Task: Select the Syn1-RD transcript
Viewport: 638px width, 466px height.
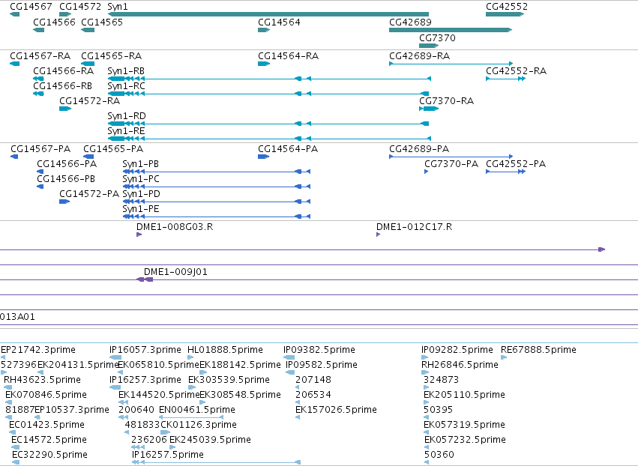Action: (x=268, y=124)
